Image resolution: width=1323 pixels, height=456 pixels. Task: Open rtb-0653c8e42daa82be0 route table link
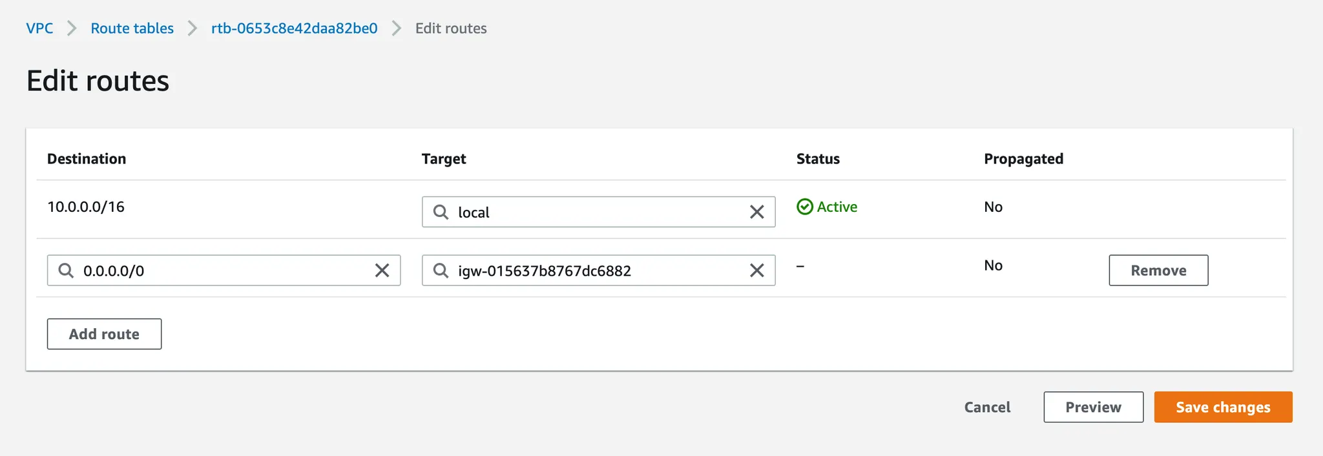click(294, 28)
